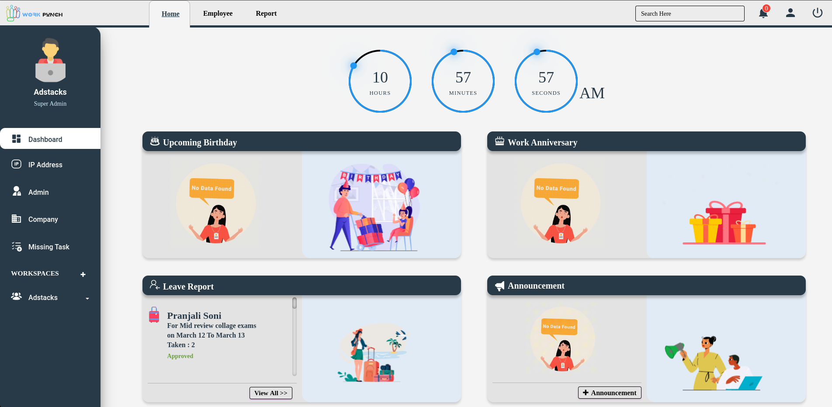The image size is (832, 407).
Task: Click the Work Punch logo
Action: (x=35, y=14)
